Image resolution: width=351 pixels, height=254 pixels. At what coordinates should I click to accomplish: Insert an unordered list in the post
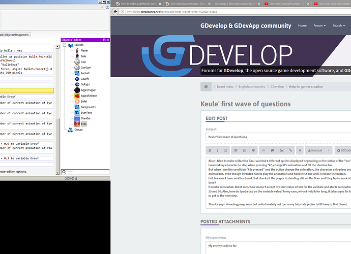[236, 150]
